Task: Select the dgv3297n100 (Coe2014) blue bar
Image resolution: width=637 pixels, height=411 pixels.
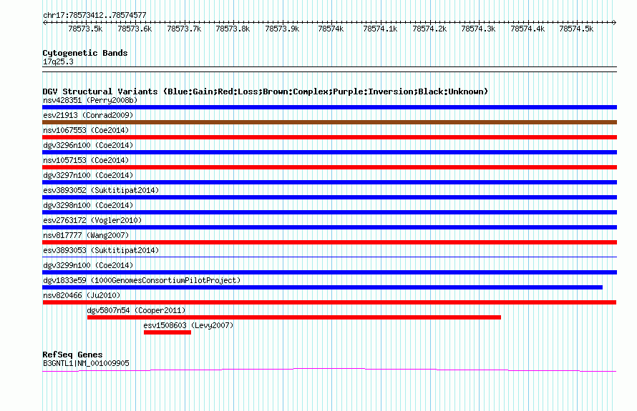Action: 329,182
